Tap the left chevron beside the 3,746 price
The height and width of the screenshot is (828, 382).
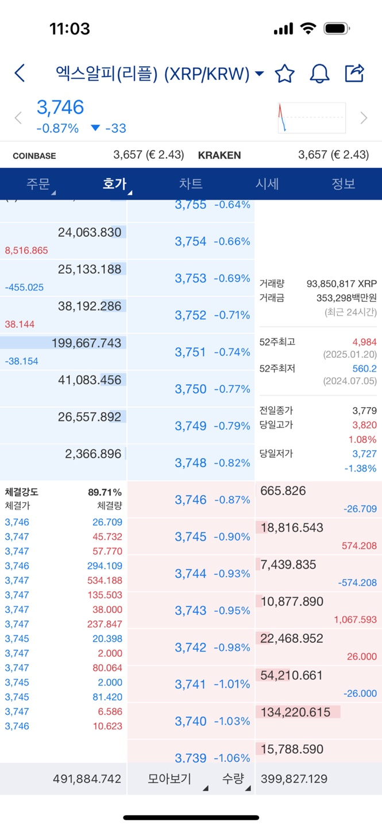click(x=18, y=118)
